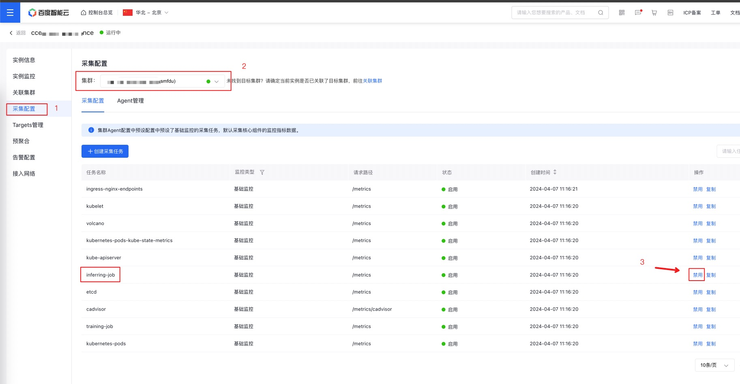Copy the kubernetes-pods task

[711, 343]
